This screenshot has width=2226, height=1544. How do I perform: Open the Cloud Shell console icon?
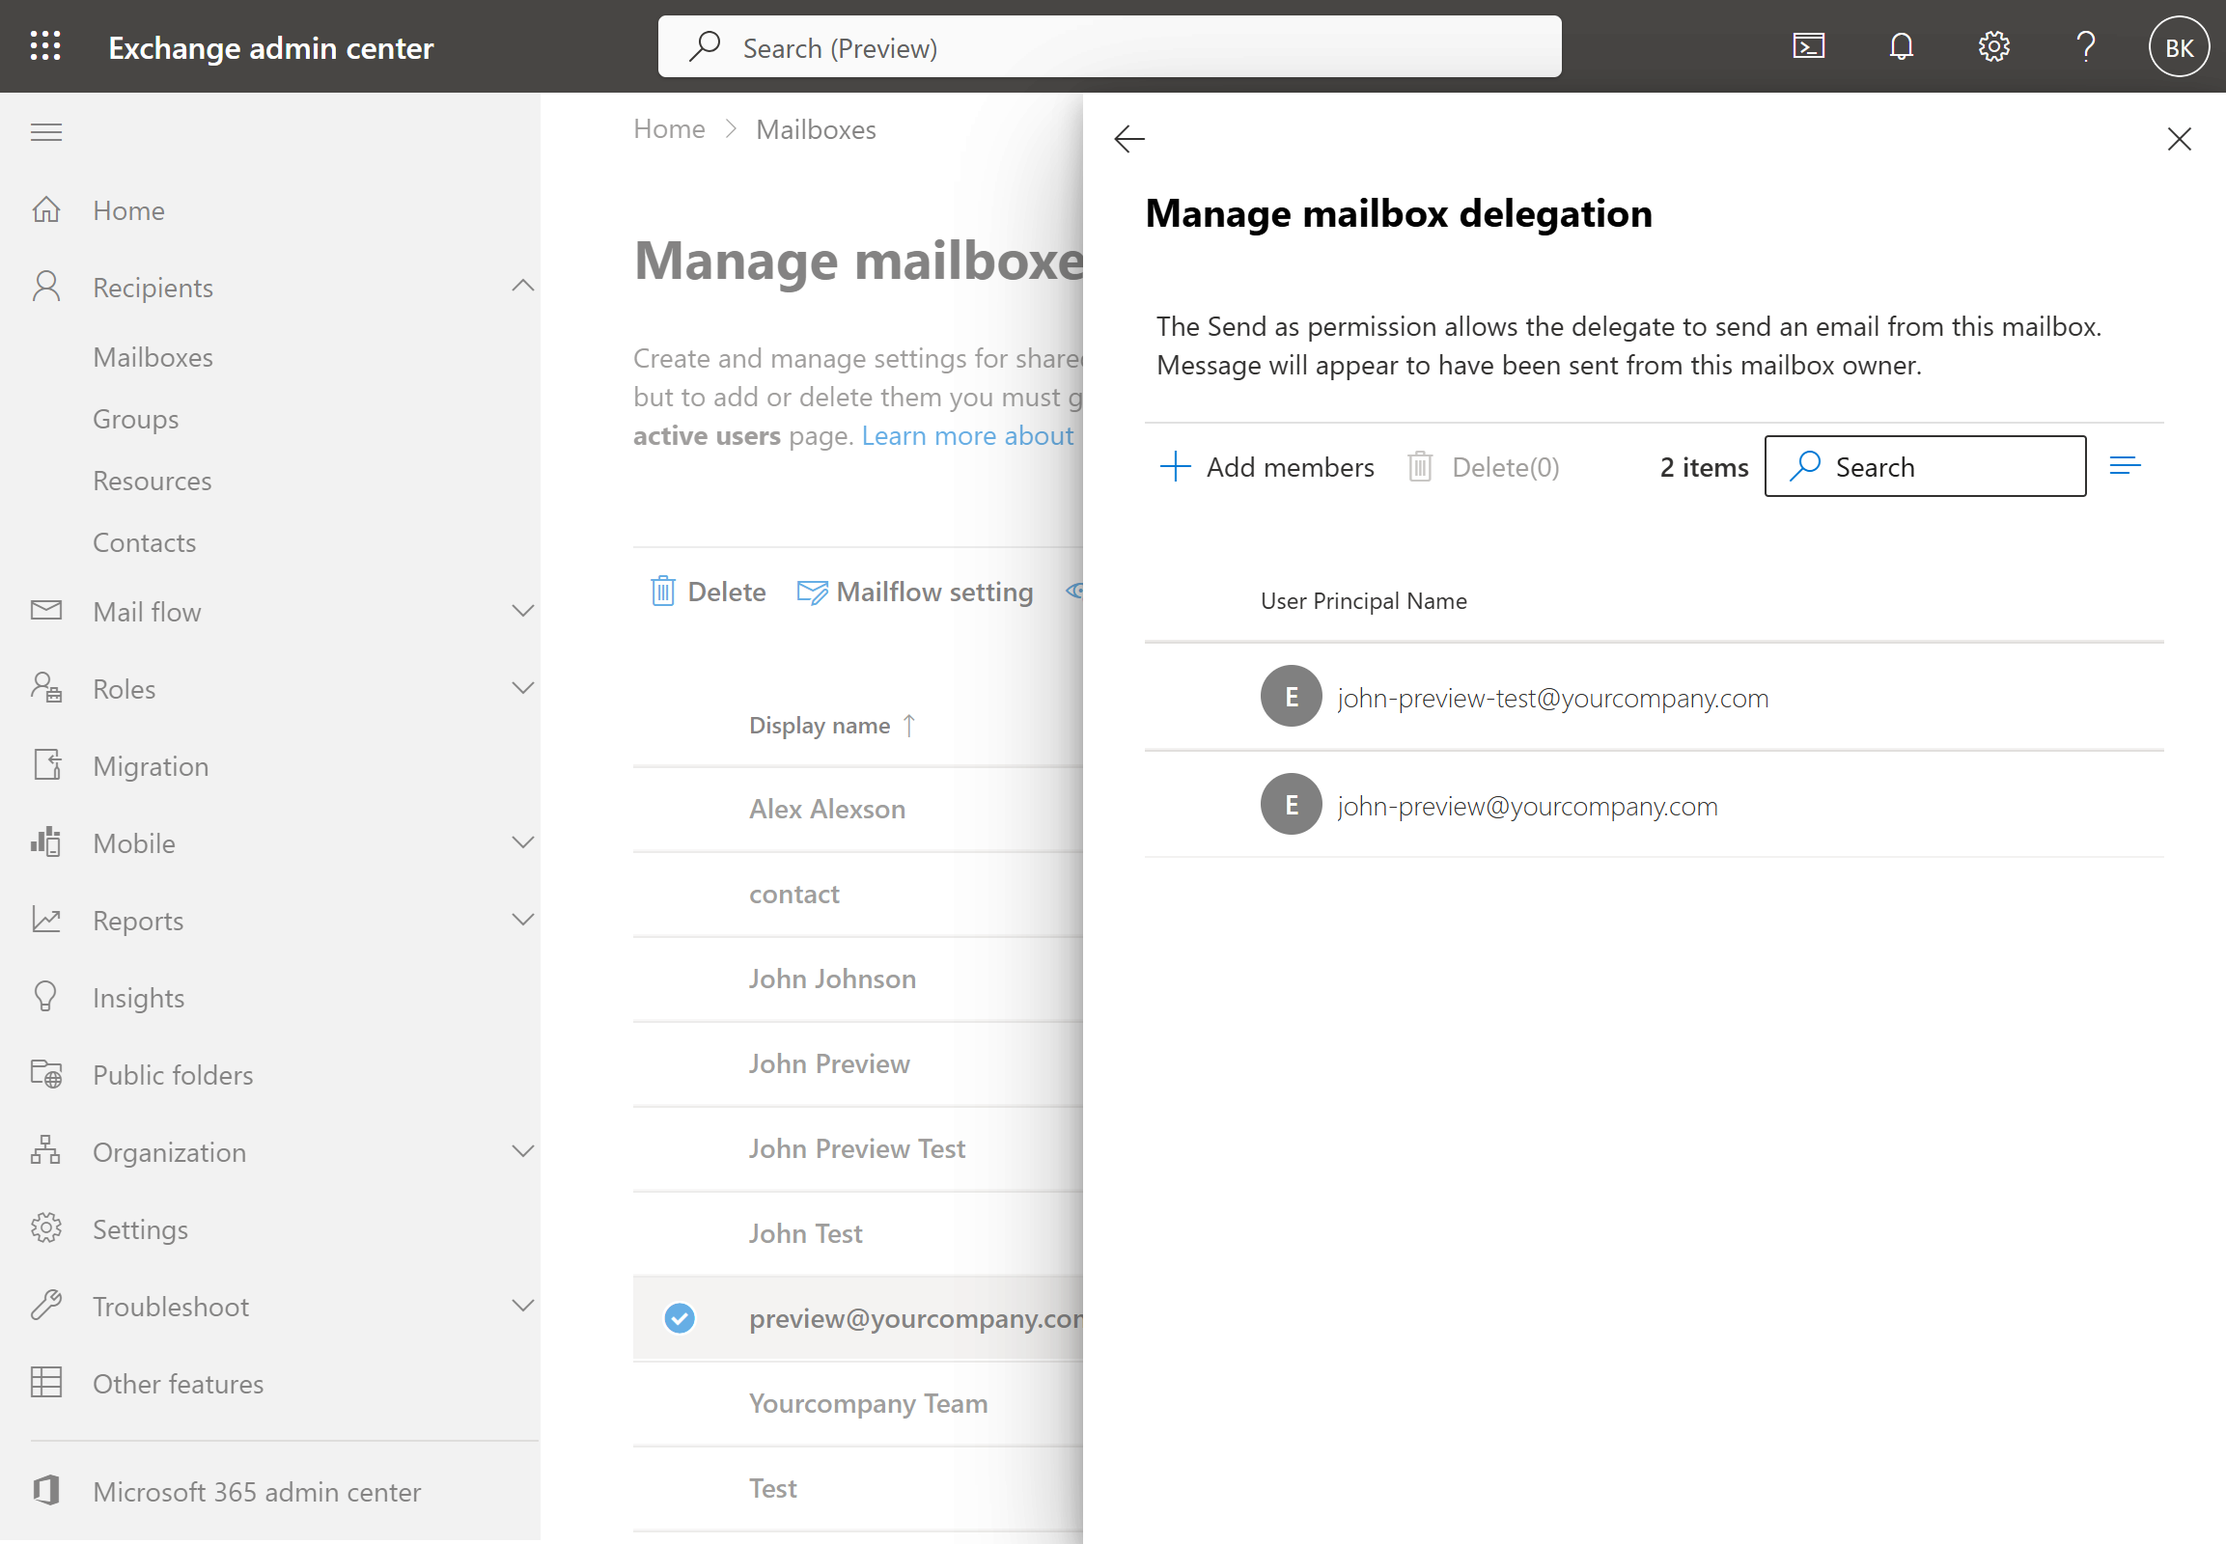click(x=1808, y=46)
